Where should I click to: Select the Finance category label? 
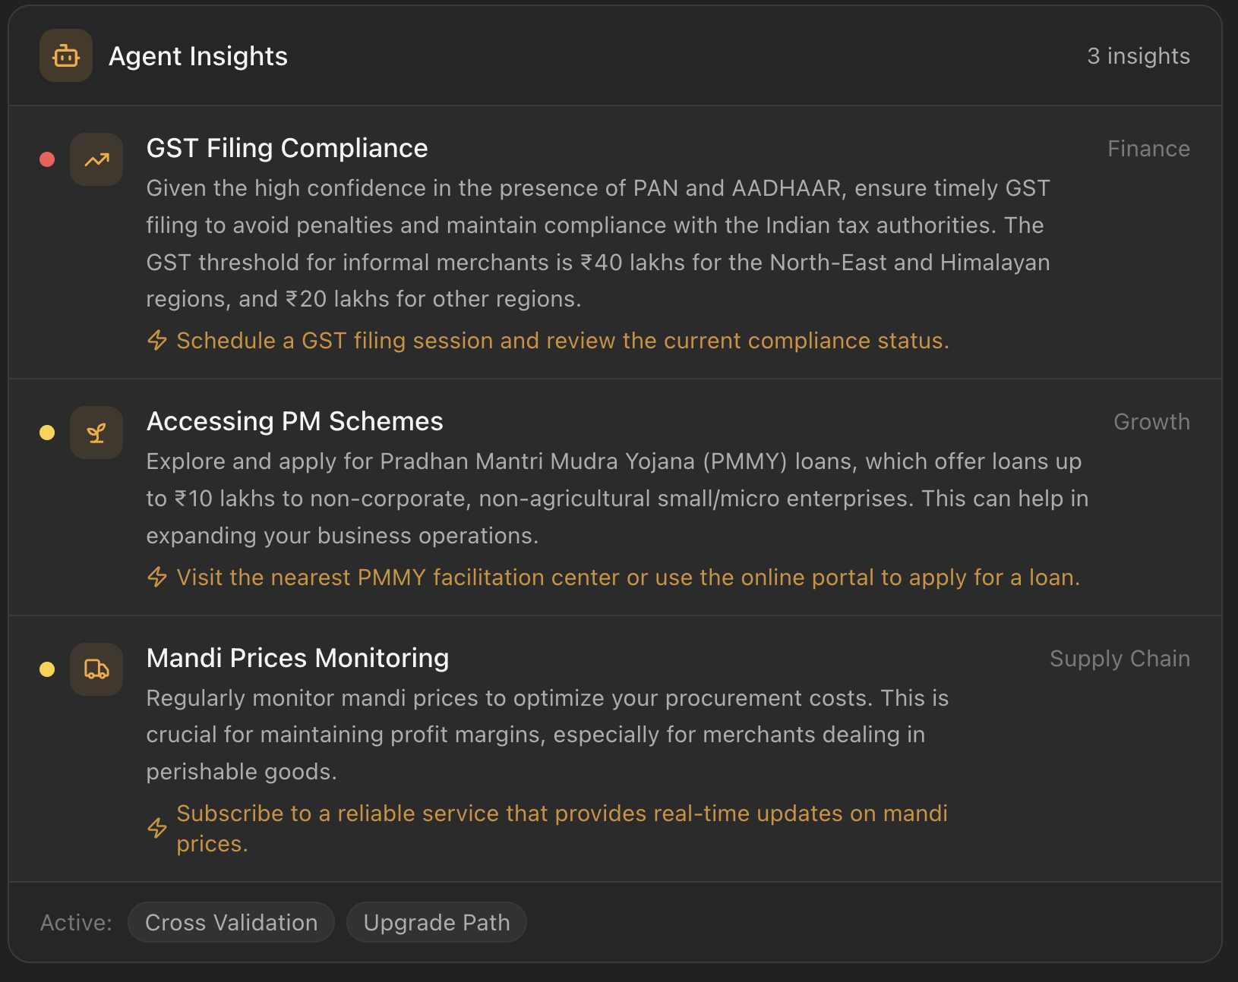tap(1148, 149)
